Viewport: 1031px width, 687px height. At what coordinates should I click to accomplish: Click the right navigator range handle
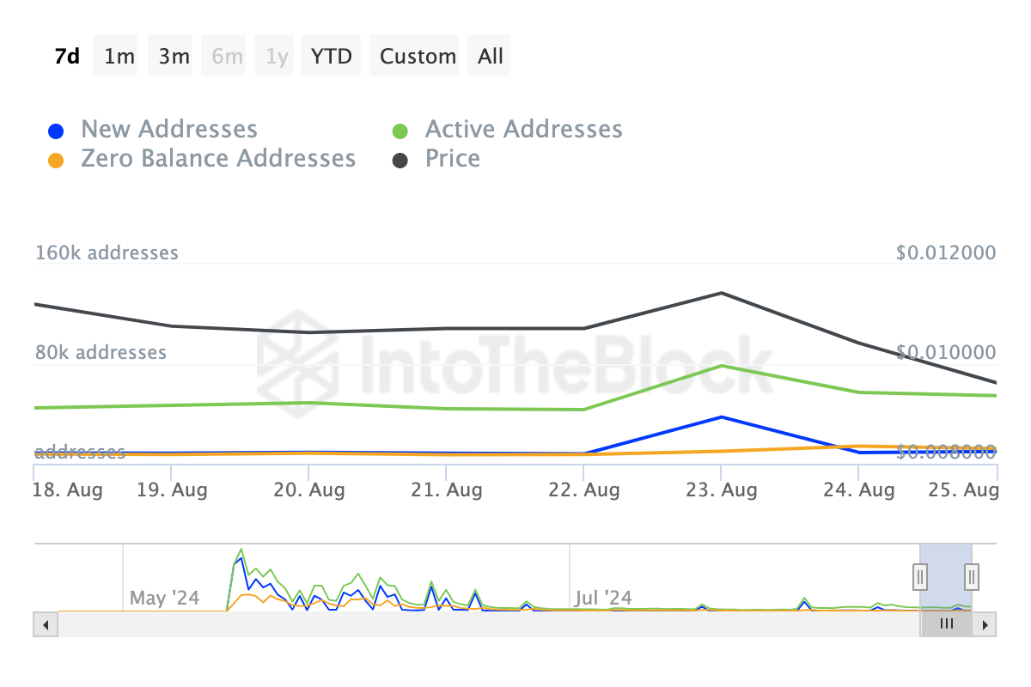click(972, 575)
